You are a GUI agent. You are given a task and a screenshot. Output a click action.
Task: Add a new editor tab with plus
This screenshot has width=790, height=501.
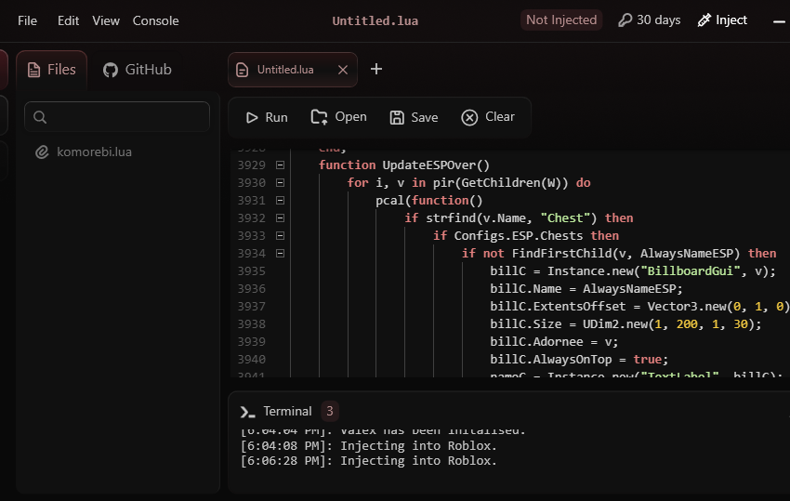tap(376, 69)
